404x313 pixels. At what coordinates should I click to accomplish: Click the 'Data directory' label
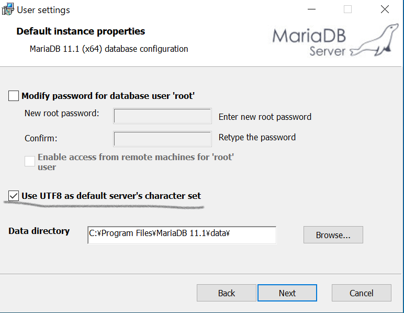point(39,231)
